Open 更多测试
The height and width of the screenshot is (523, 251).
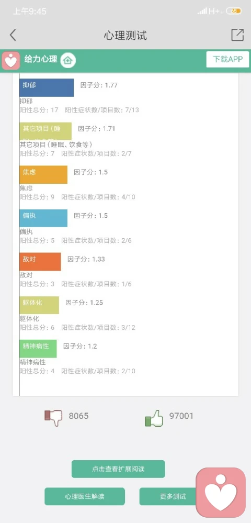(168, 496)
